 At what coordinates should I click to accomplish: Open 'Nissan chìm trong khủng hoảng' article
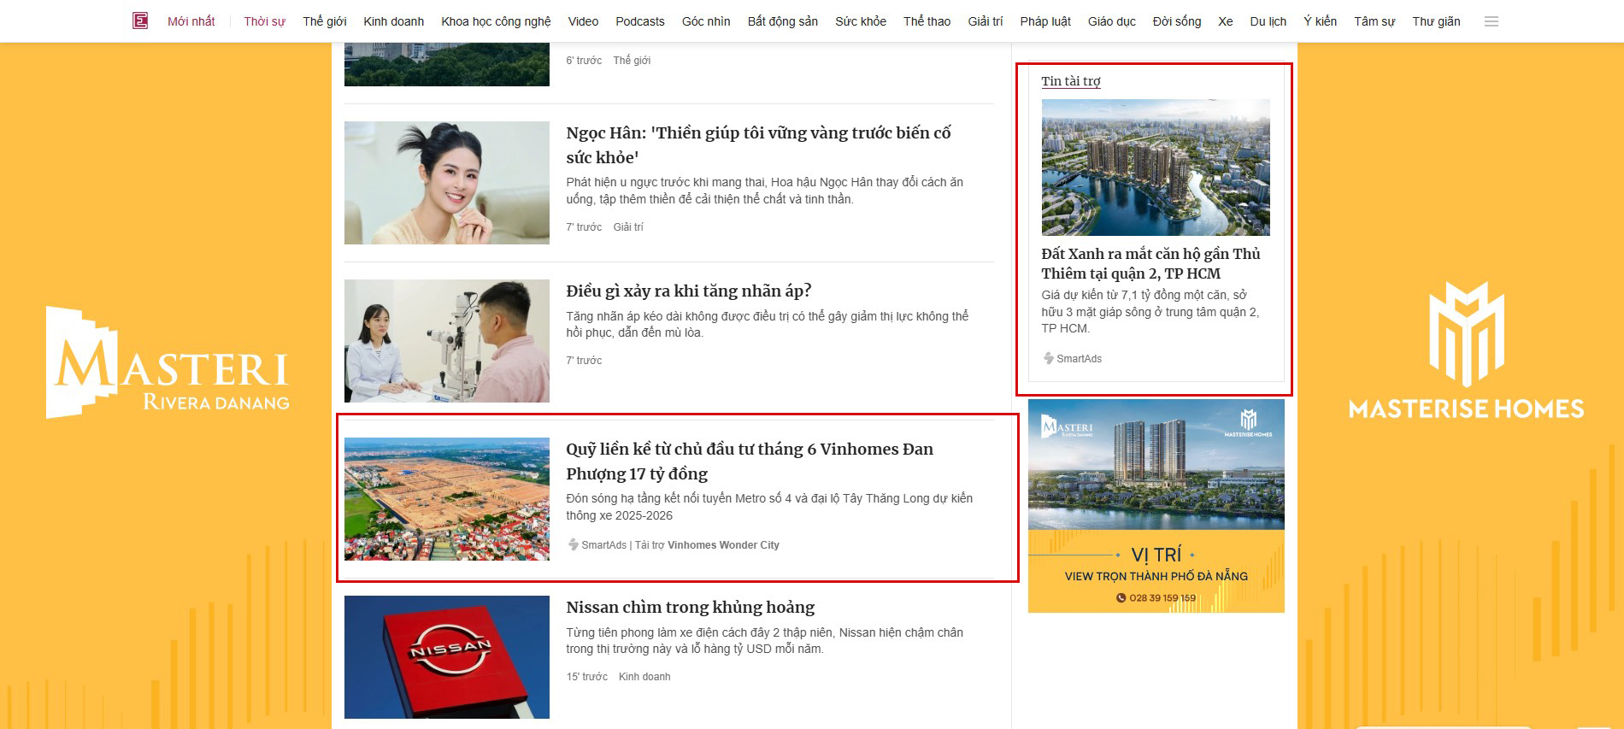tap(690, 607)
